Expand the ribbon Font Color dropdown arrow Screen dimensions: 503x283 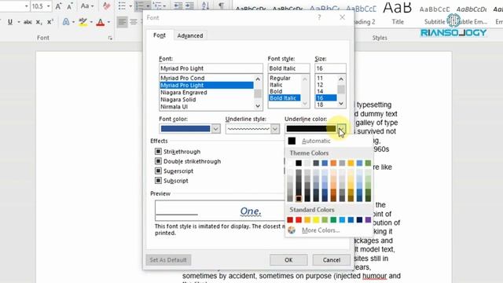point(108,22)
